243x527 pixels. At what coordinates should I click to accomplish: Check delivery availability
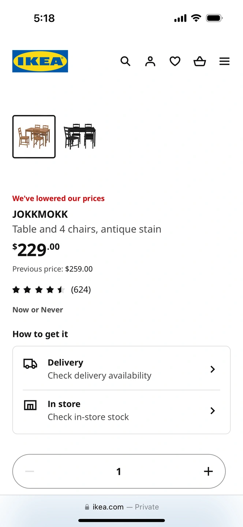click(x=100, y=375)
